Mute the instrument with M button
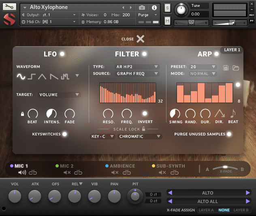This screenshot has width=256, height=216. pos(167,21)
